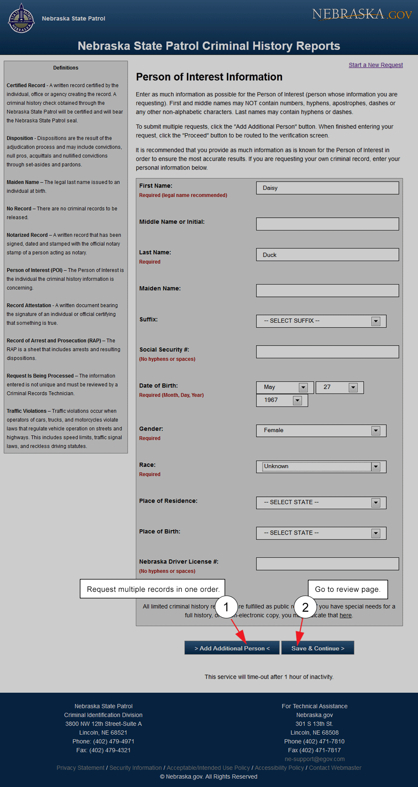The height and width of the screenshot is (787, 418).
Task: Focus the Last Name field containing Duck
Action: [327, 255]
